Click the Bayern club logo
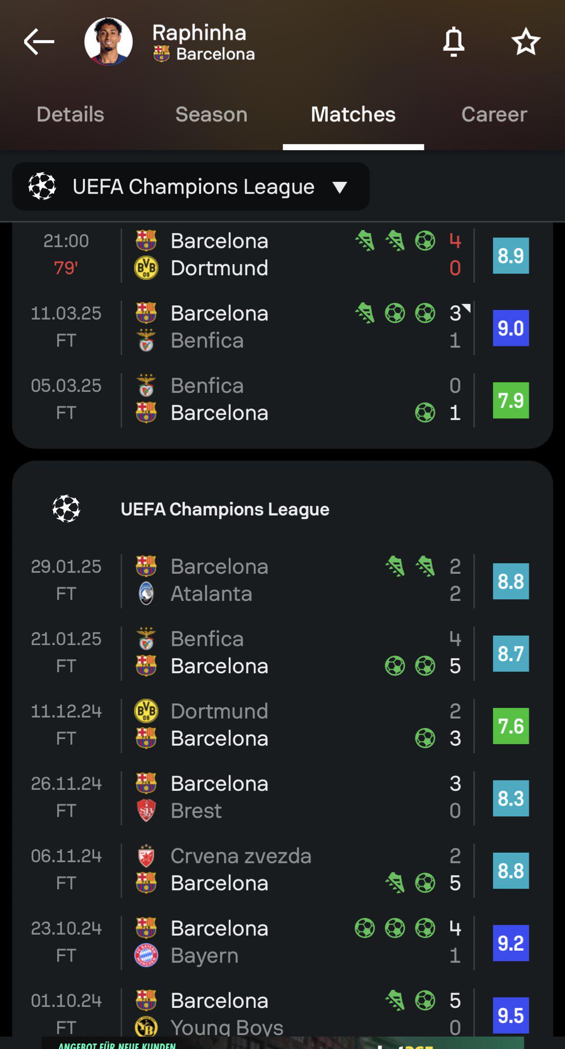 [x=146, y=955]
